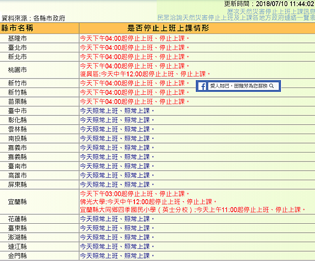Click 宜蘭縣 status 今天下午03:00起停止上班

point(134,194)
